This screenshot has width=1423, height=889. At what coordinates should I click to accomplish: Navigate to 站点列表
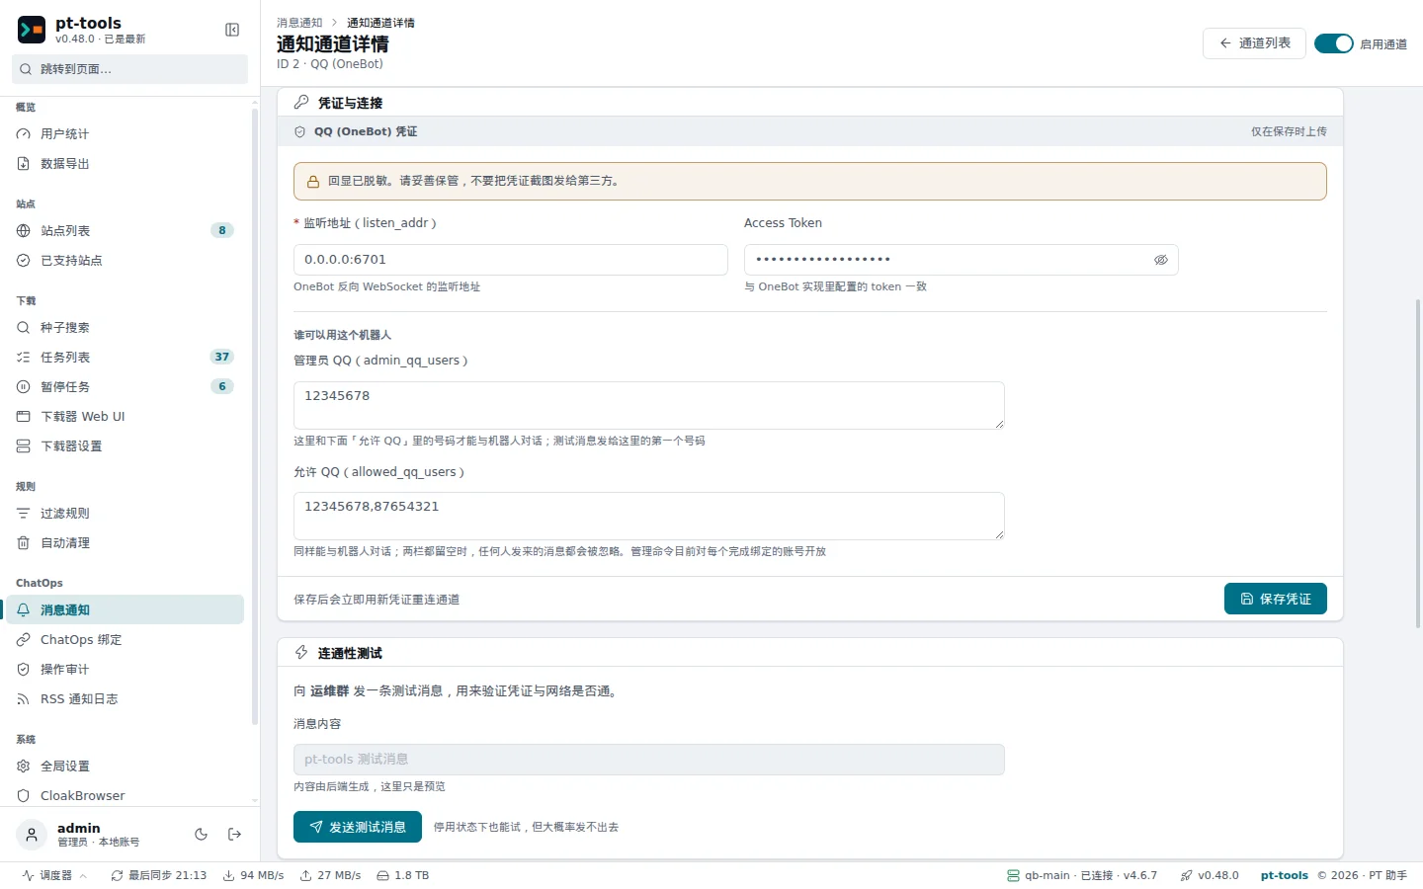(x=125, y=231)
